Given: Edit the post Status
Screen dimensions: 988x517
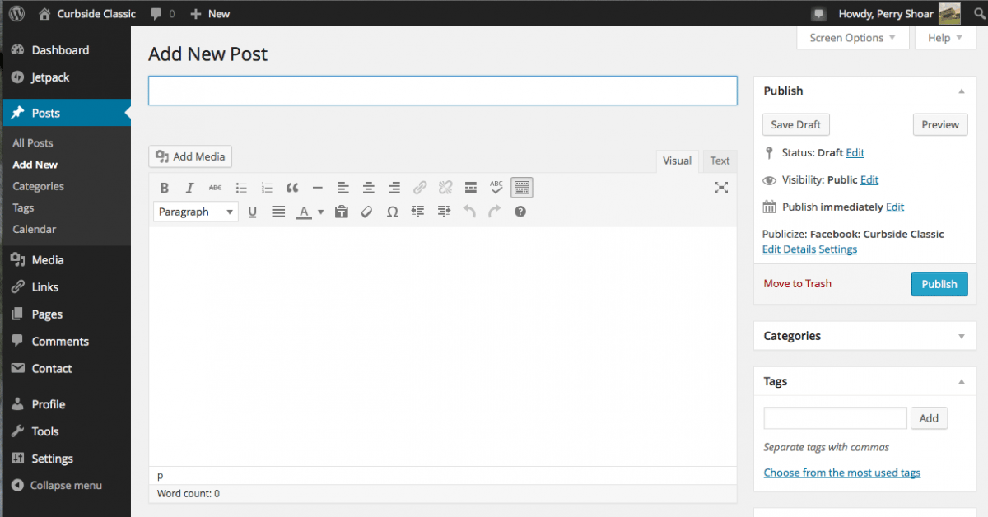Looking at the screenshot, I should [855, 152].
